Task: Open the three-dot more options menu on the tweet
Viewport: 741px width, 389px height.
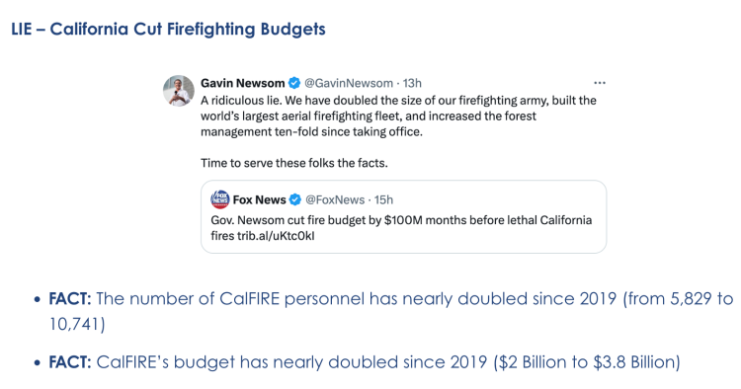Action: [x=600, y=83]
